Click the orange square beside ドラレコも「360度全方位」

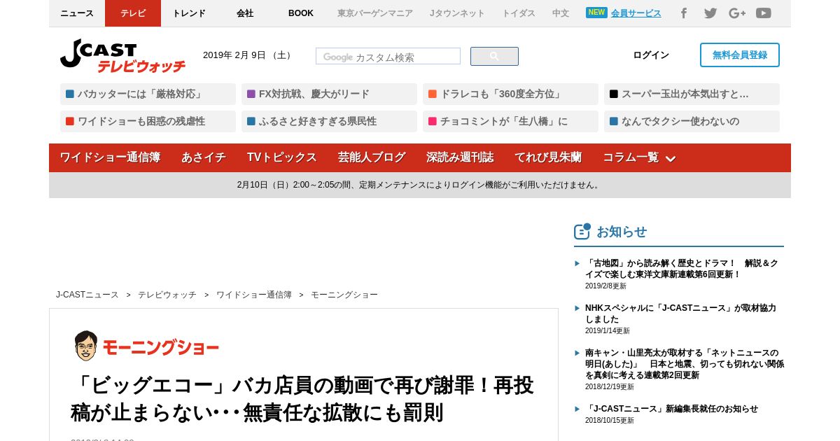tap(433, 94)
